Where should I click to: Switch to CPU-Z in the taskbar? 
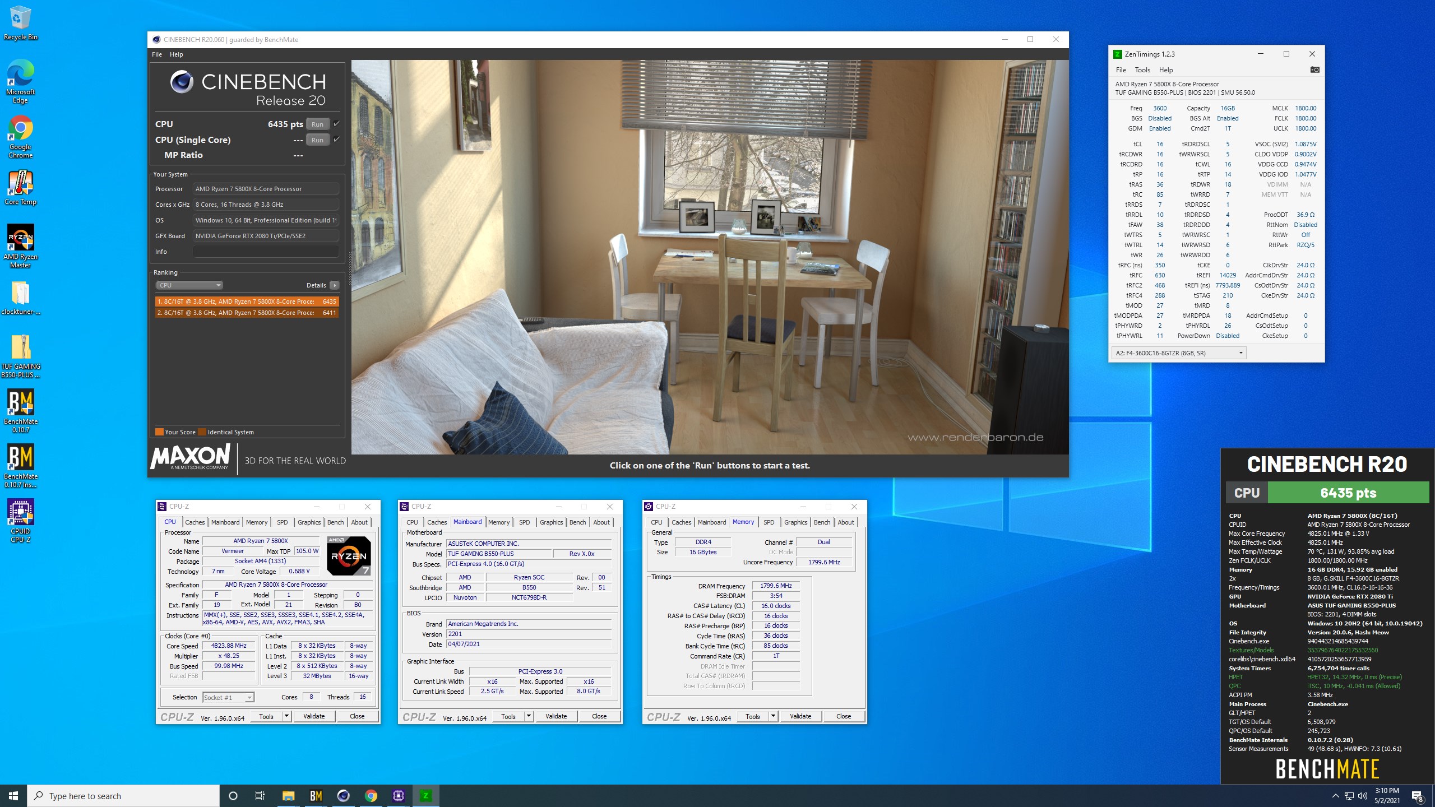point(398,796)
